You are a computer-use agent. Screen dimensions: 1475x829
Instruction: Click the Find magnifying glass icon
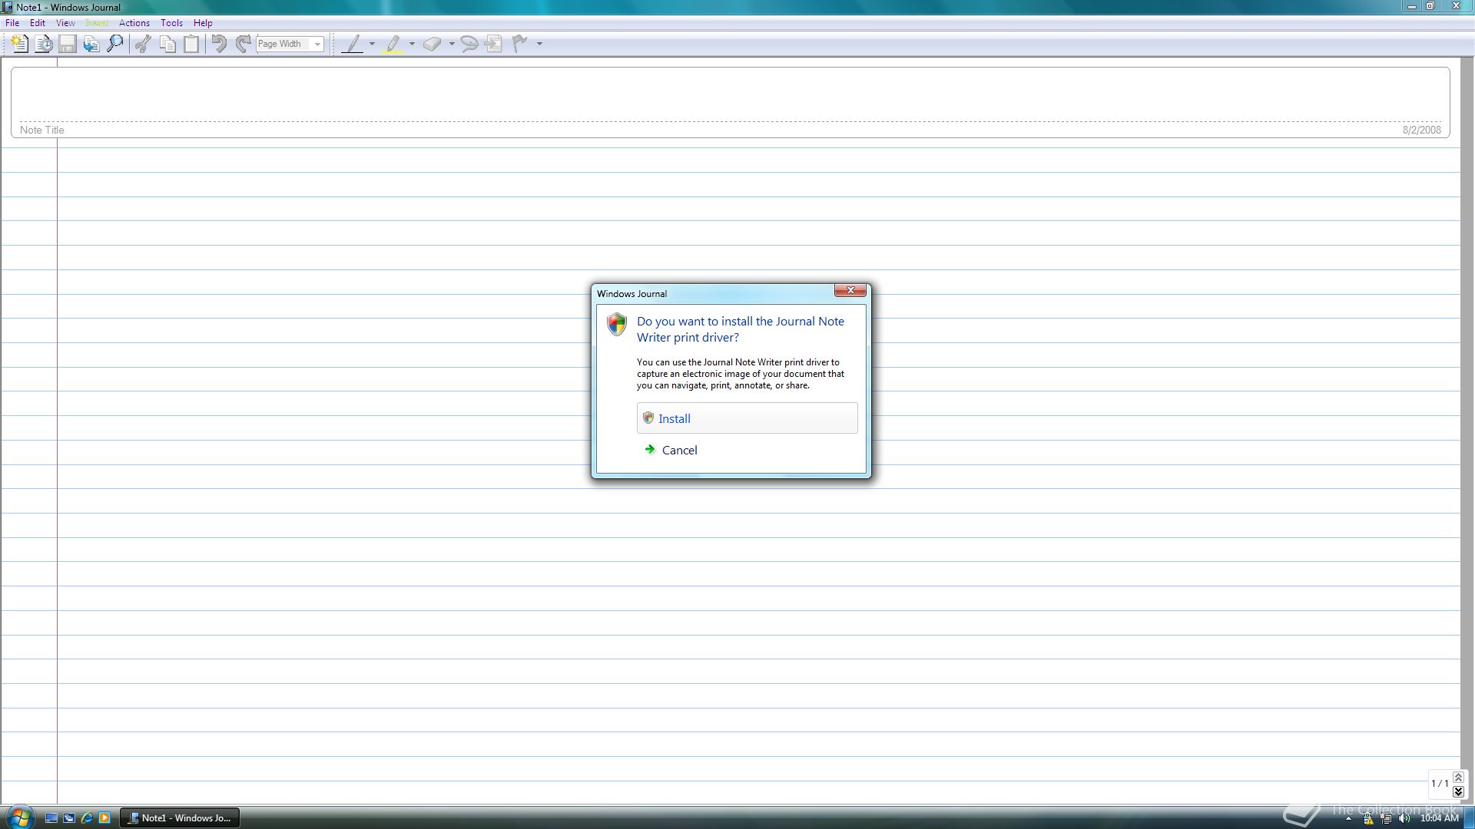tap(115, 44)
